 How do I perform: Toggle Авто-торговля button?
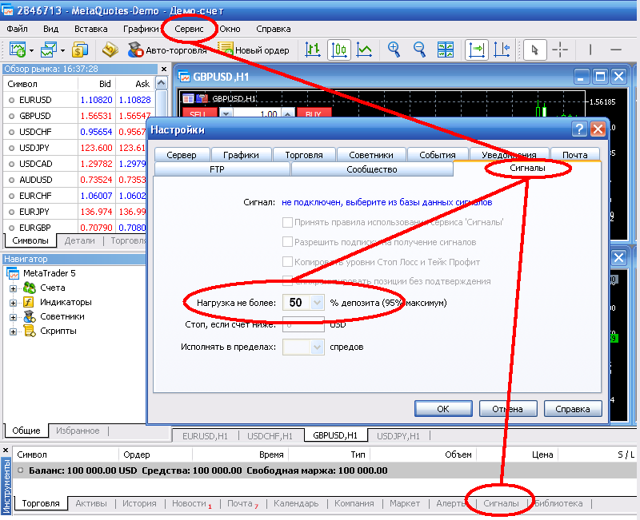pyautogui.click(x=167, y=50)
